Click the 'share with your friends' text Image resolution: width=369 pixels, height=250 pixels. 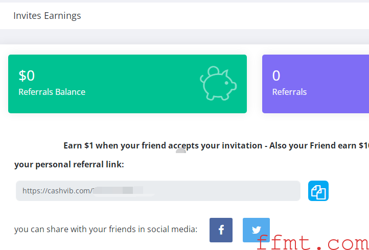105,229
